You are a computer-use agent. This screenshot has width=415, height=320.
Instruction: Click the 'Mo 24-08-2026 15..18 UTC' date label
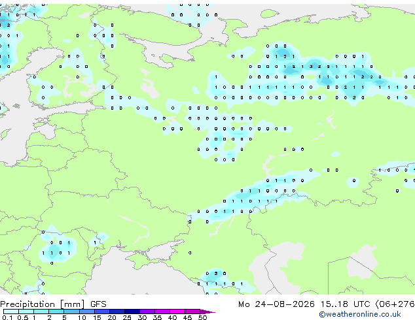click(304, 304)
